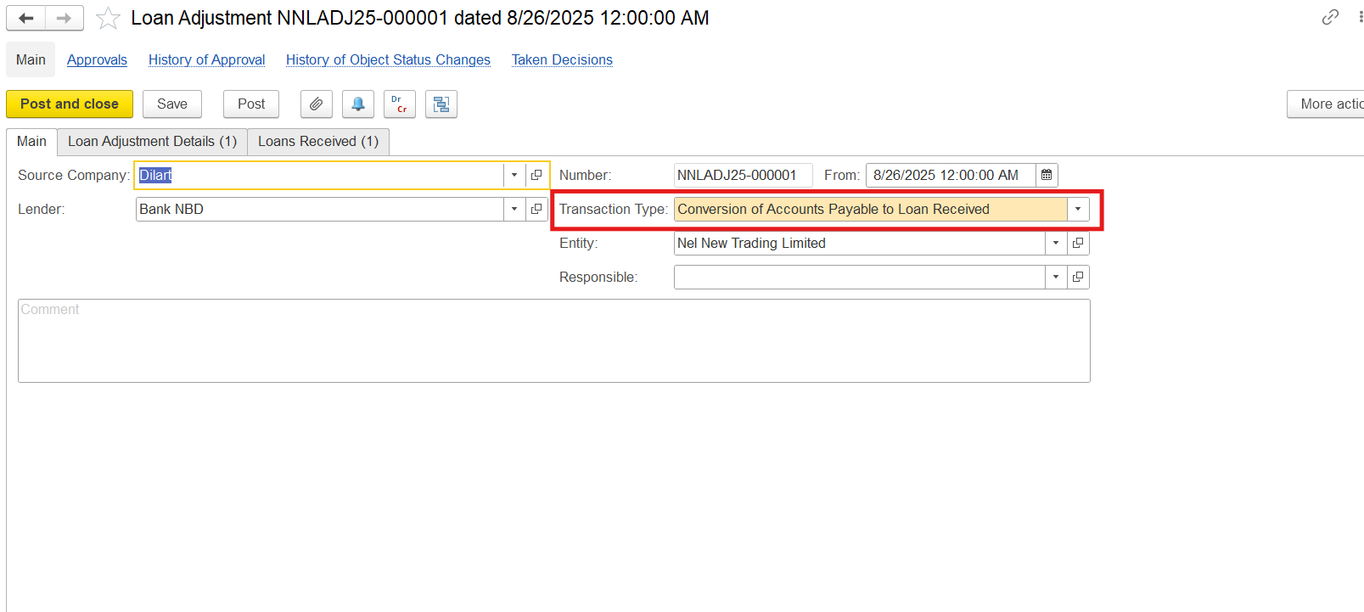The width and height of the screenshot is (1364, 612).
Task: Open calendar picker for From date
Action: (1047, 175)
